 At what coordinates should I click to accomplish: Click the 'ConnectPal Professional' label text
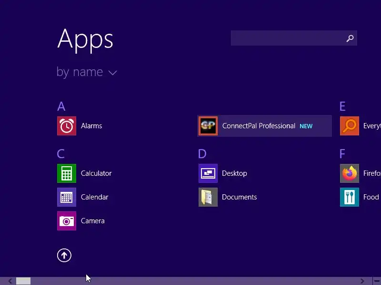(259, 126)
